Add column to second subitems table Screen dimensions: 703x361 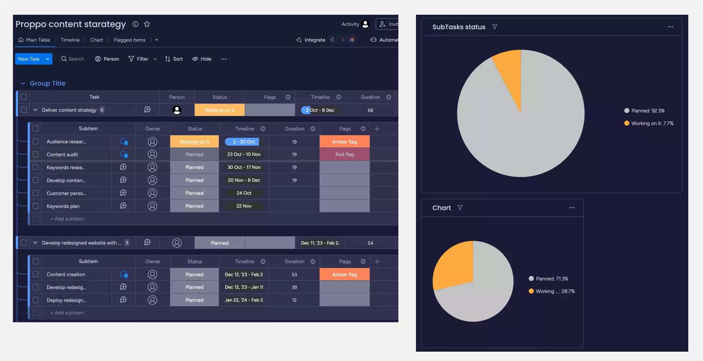coord(377,262)
